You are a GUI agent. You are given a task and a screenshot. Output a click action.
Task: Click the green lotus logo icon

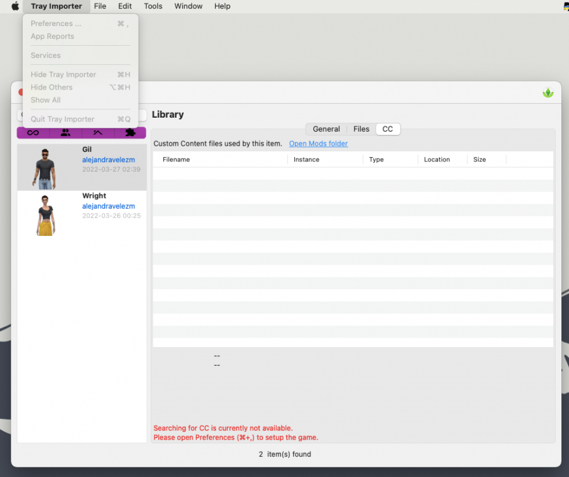pyautogui.click(x=548, y=93)
